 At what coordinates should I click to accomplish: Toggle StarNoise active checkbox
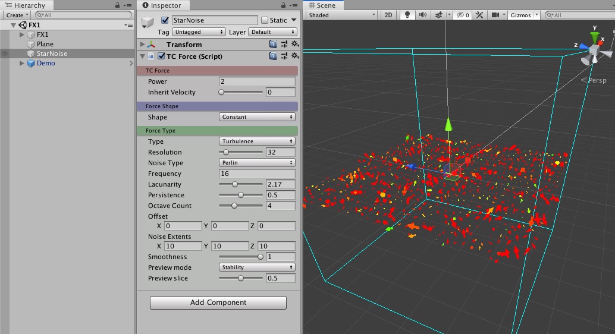(x=165, y=20)
